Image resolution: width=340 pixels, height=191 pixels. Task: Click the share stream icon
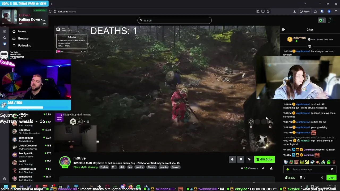point(263,168)
